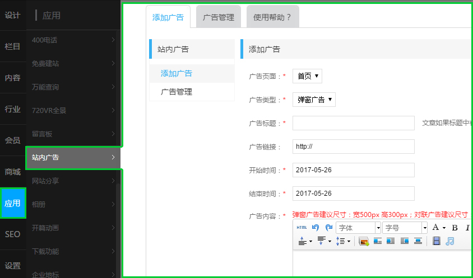
Task: Click the 广告标题 text input field
Action: [x=353, y=123]
